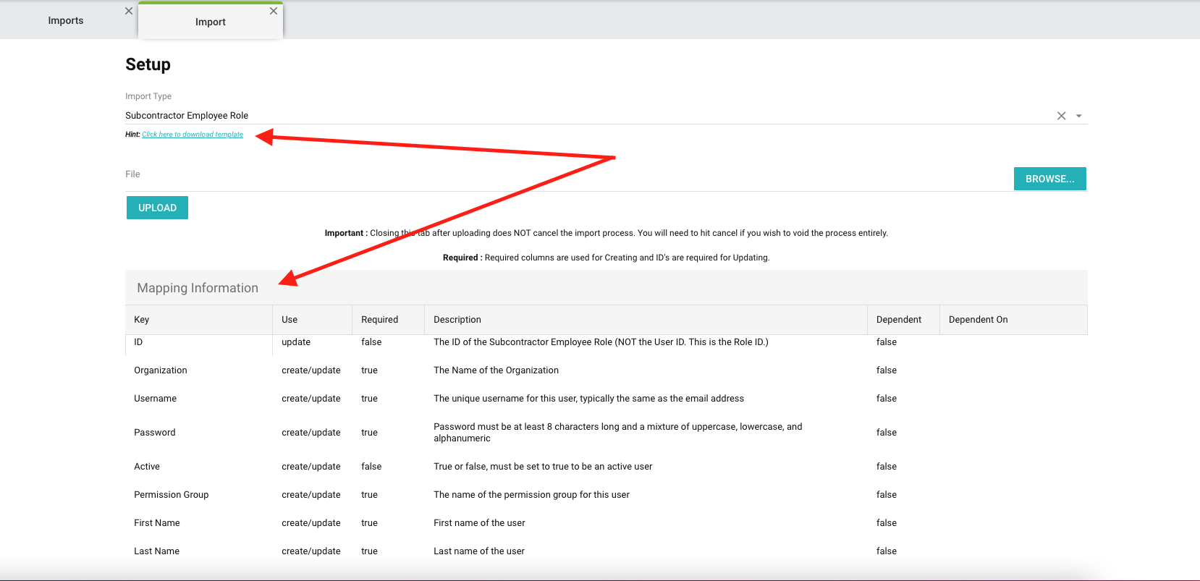Sort by the Key column header
This screenshot has height=581, width=1200.
pos(142,320)
